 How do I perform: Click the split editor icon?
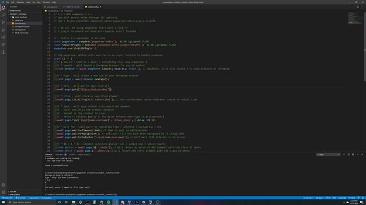coord(358,7)
